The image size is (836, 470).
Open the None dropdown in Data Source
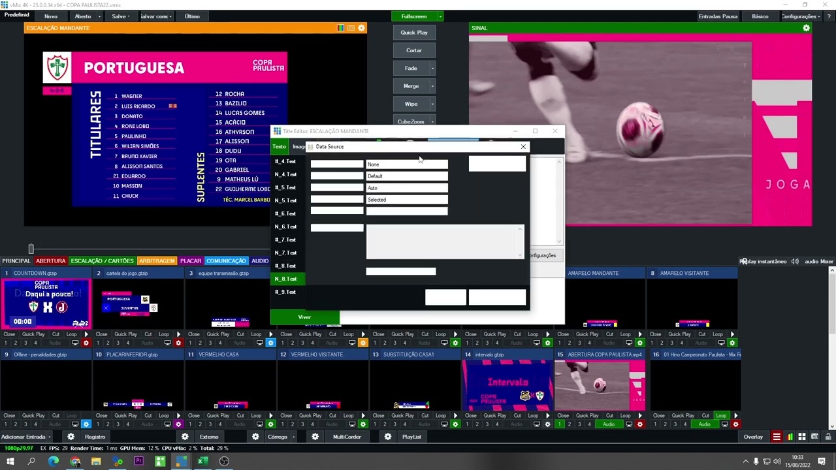click(407, 164)
